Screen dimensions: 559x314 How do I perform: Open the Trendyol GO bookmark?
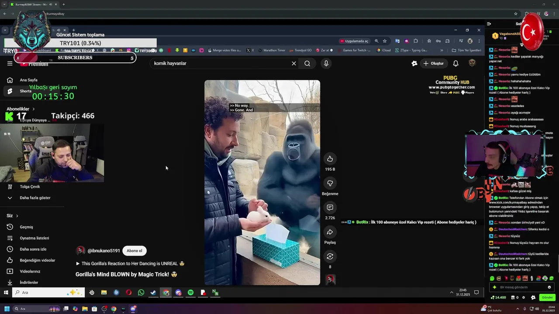[x=300, y=50]
